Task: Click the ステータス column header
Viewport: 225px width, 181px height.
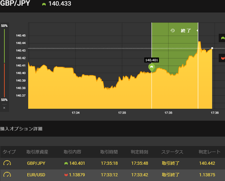Action: 172,152
